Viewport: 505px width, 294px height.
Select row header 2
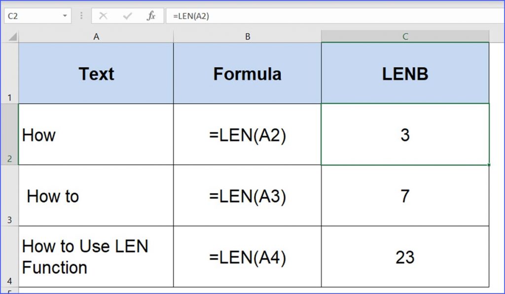[10, 134]
